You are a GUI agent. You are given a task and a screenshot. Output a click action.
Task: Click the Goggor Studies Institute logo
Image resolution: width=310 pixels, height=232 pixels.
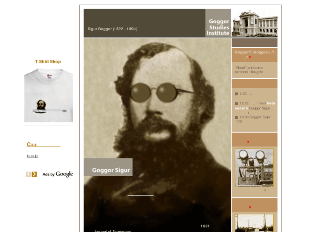[x=218, y=23]
